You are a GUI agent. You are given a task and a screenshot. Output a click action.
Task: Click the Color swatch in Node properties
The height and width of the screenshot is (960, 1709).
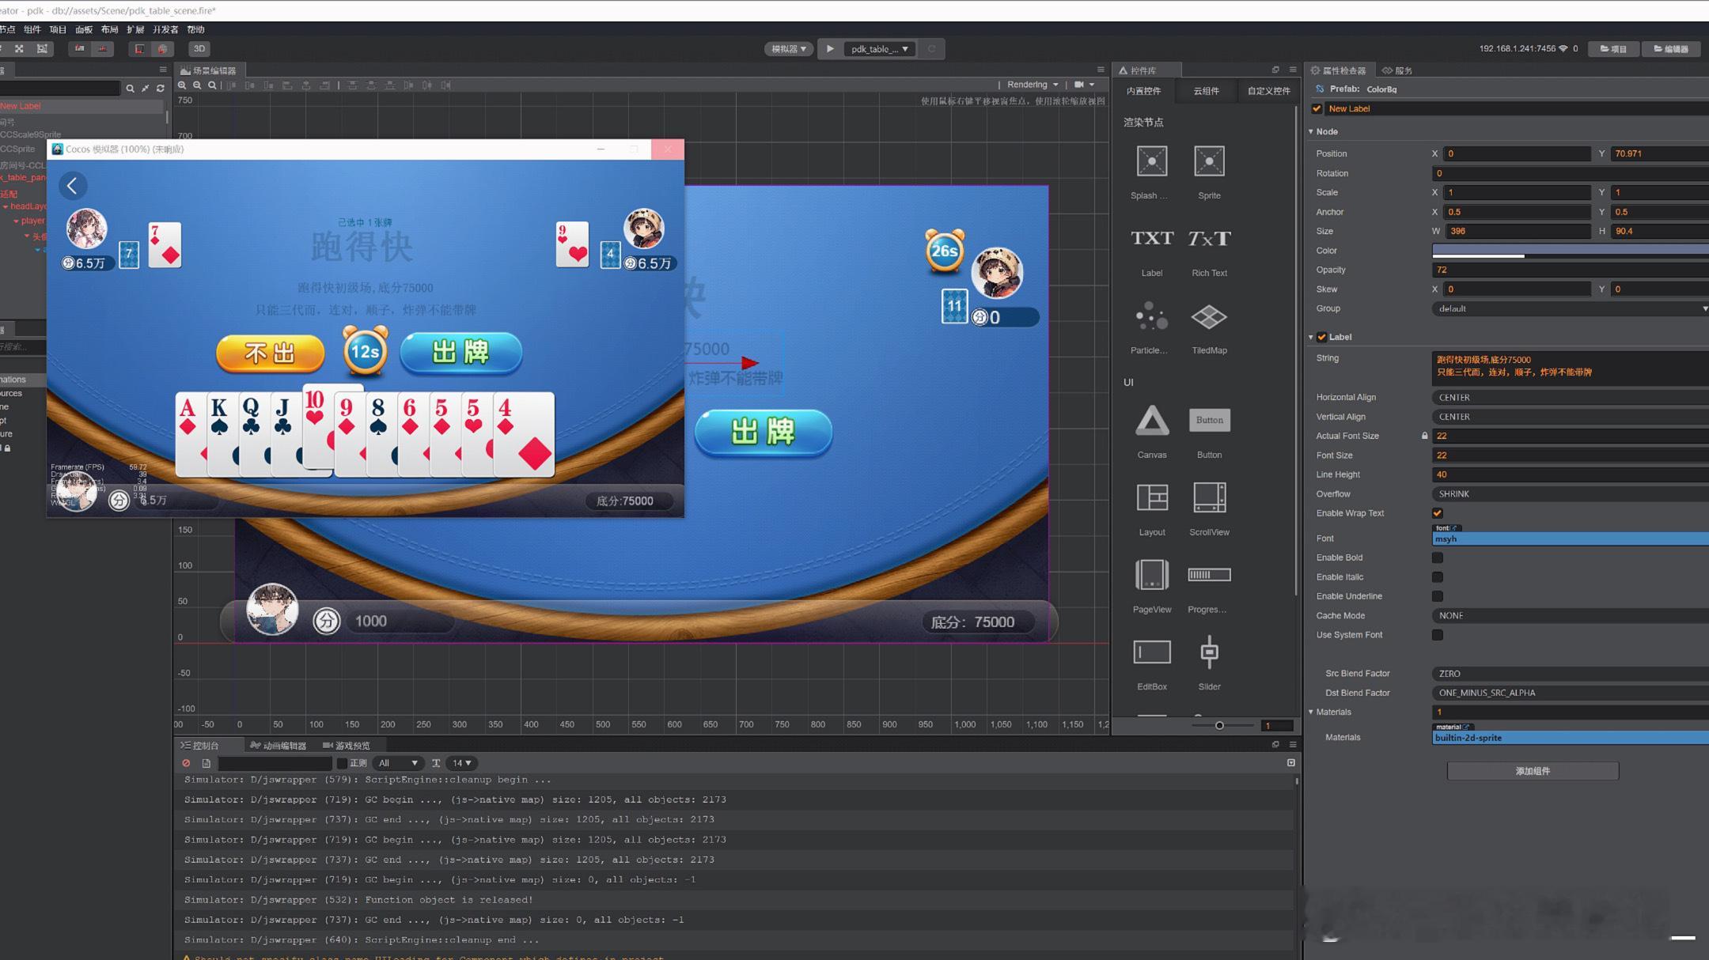pyautogui.click(x=1568, y=251)
